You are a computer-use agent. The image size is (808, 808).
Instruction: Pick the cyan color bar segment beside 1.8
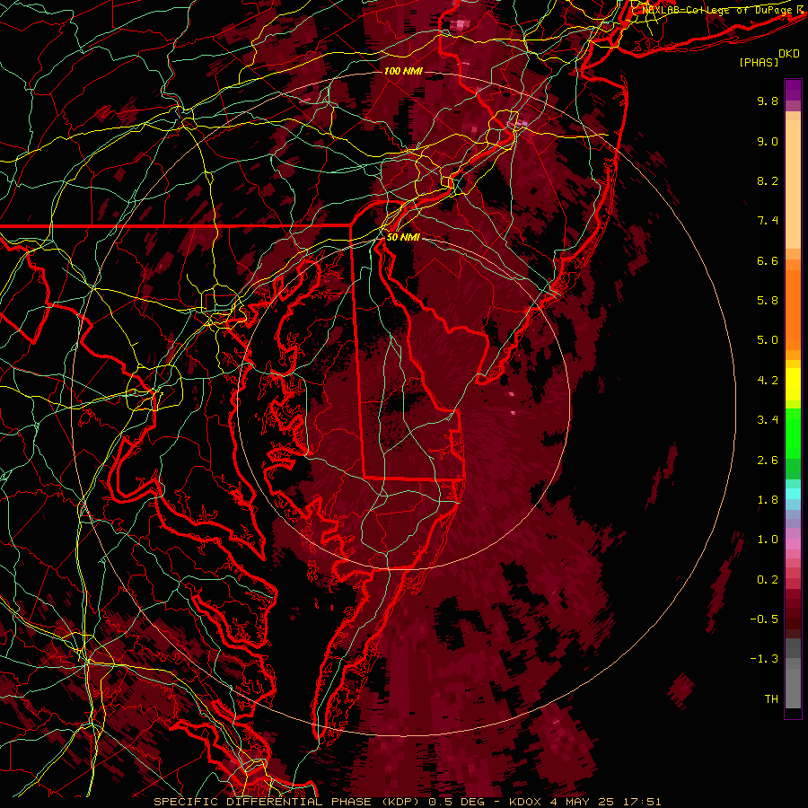click(x=793, y=494)
